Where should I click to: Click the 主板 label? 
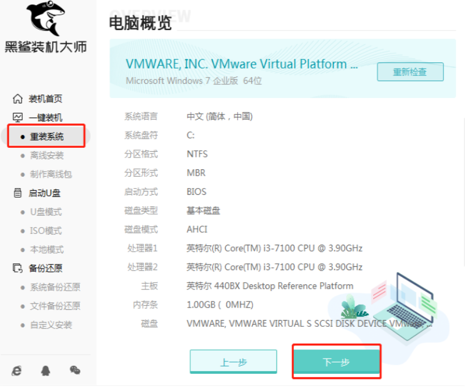149,286
